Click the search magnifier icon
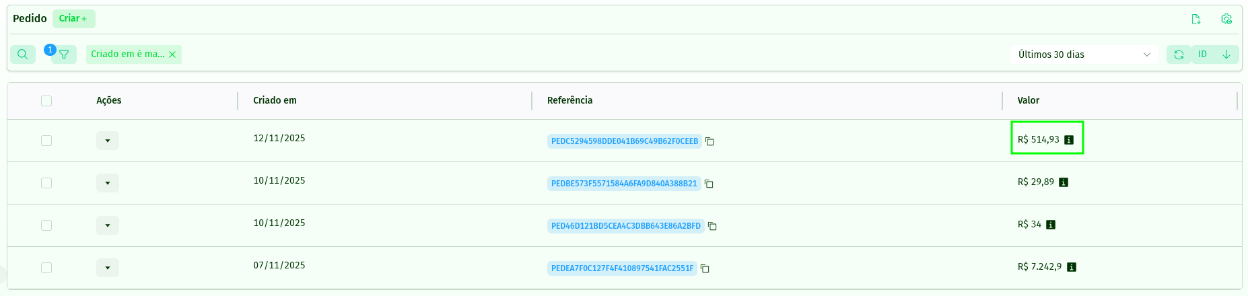The image size is (1248, 296). [22, 54]
